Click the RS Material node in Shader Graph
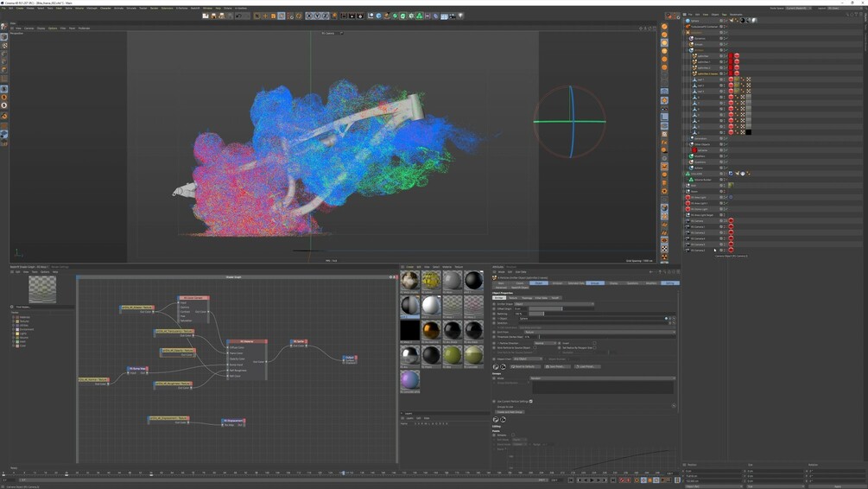Viewport: 868px width, 489px height. point(247,359)
